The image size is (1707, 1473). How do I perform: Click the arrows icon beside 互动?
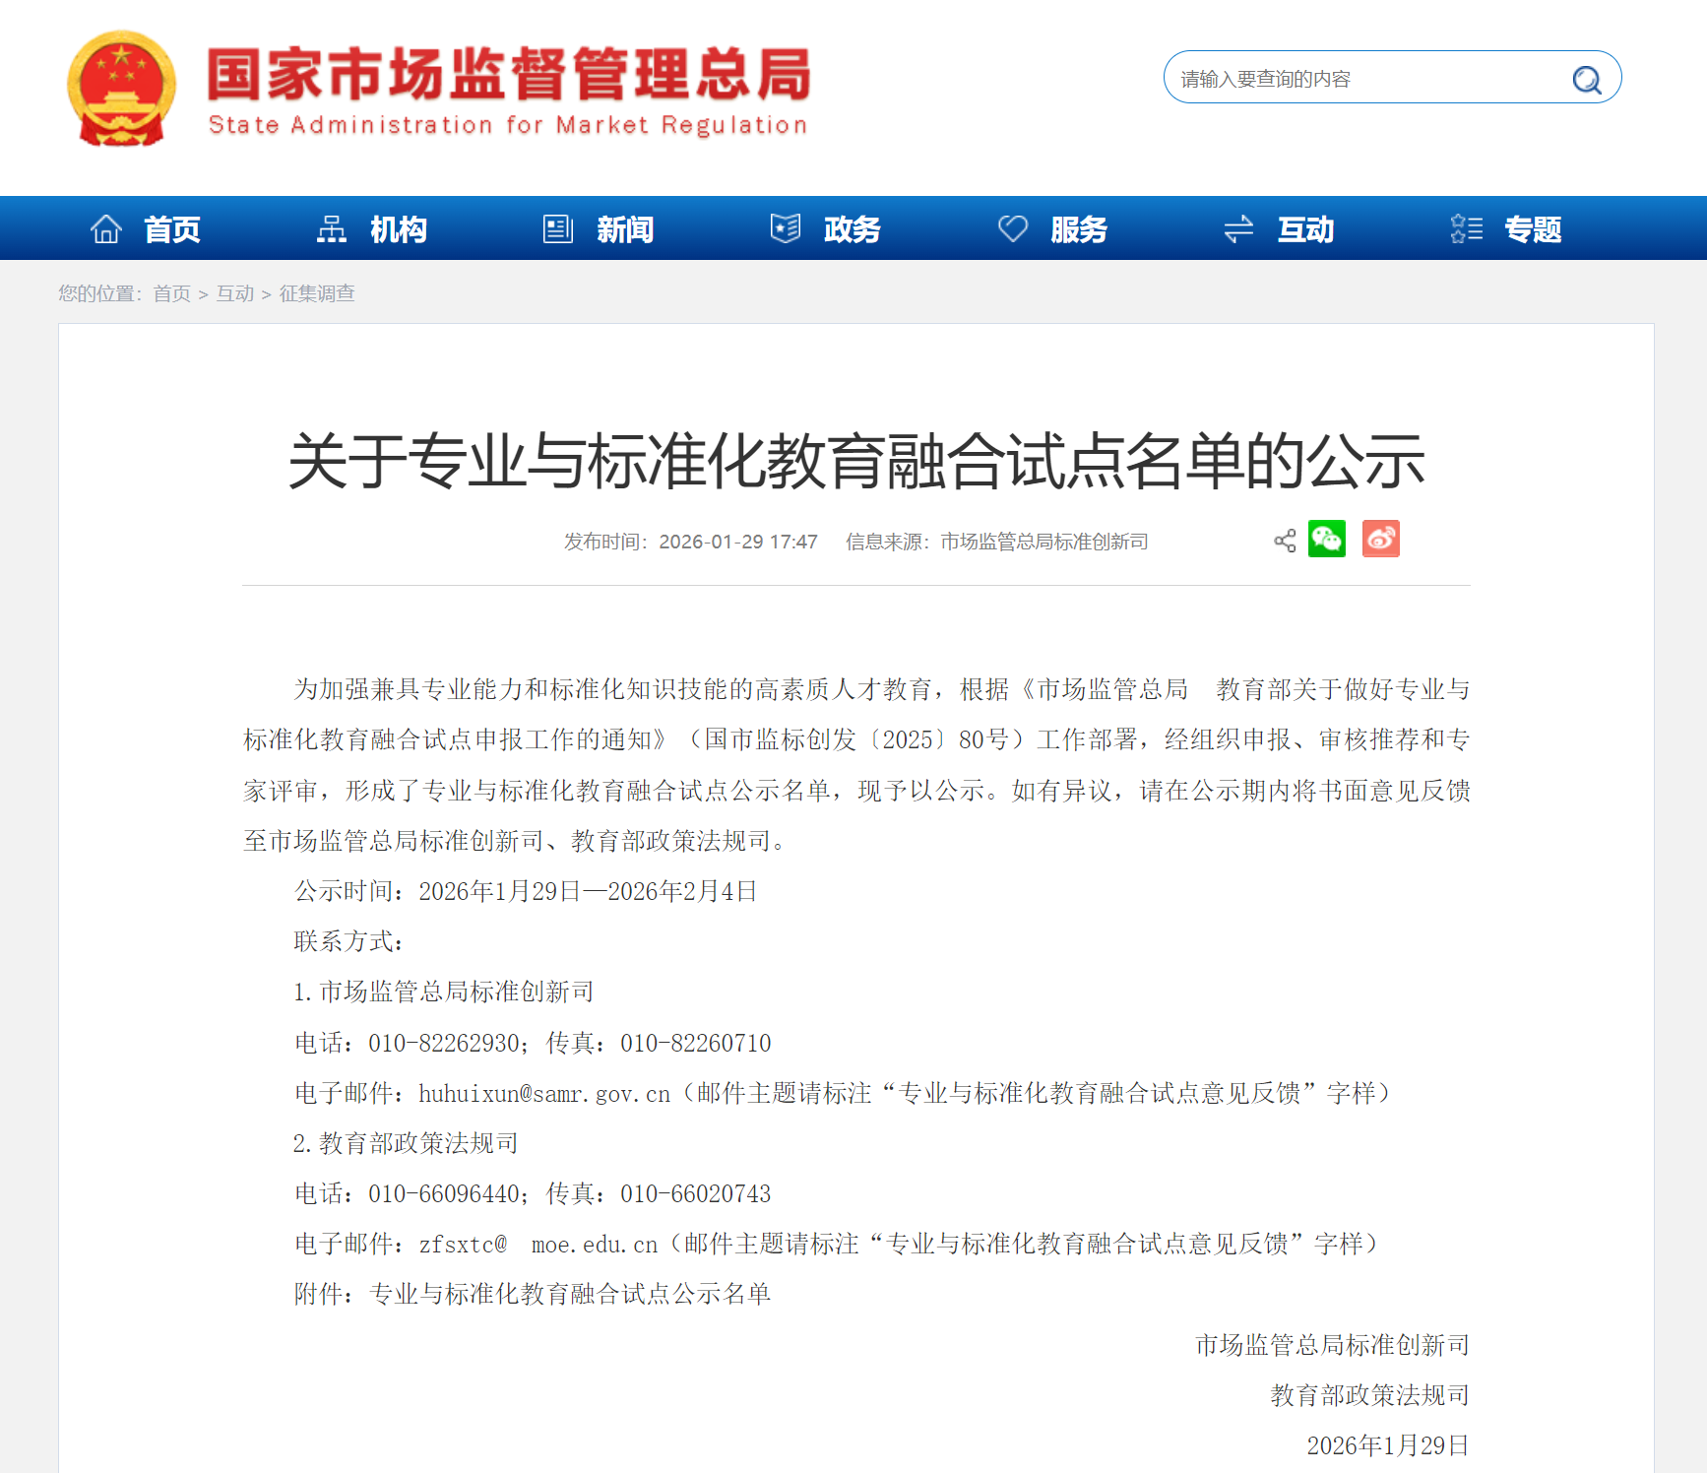(1238, 229)
